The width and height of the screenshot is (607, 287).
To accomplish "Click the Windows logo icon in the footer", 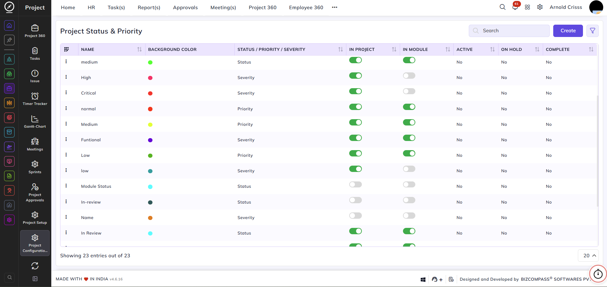I will 423,279.
